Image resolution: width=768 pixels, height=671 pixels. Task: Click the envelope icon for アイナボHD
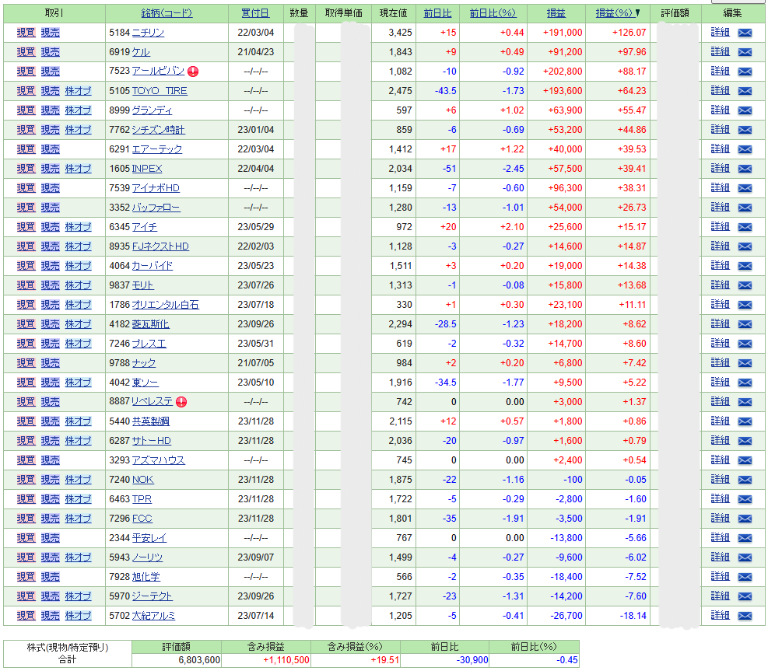(745, 188)
